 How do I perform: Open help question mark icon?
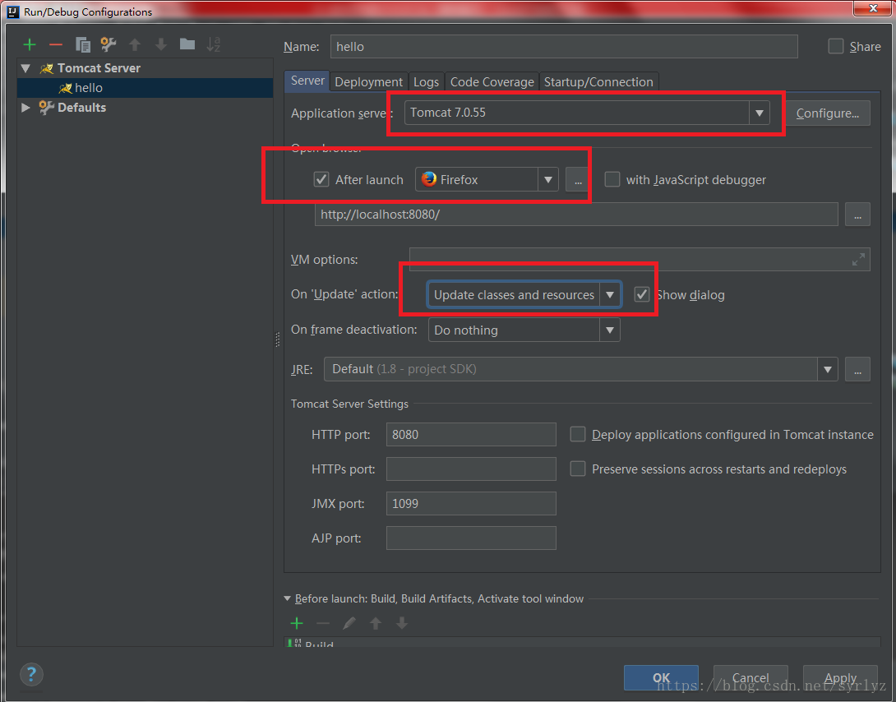pos(31,674)
